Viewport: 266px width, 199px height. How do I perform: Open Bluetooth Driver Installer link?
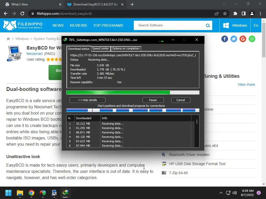pos(189,155)
